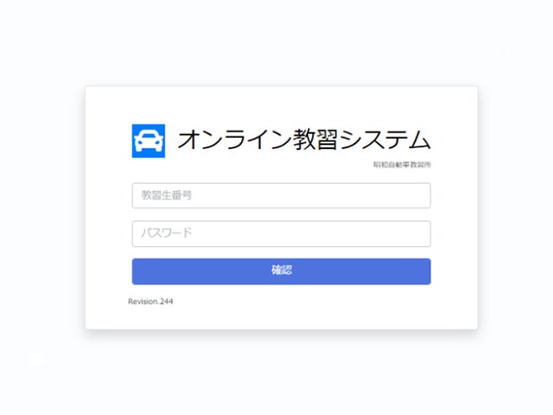Focus the パスワード input field
The image size is (553, 415).
pyautogui.click(x=281, y=233)
